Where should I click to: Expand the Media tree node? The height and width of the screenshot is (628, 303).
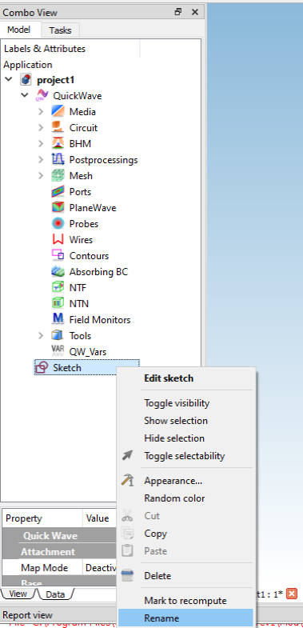tap(41, 112)
